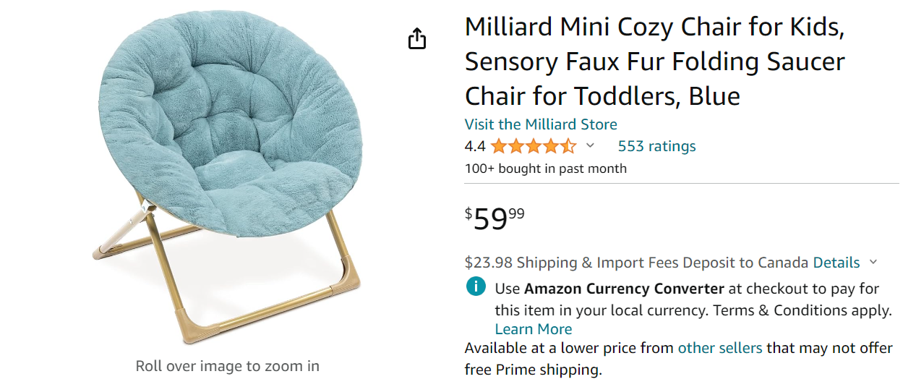The height and width of the screenshot is (387, 916).
Task: Open the Learn More link
Action: [534, 329]
